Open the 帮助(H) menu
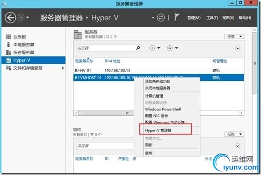 [245, 18]
